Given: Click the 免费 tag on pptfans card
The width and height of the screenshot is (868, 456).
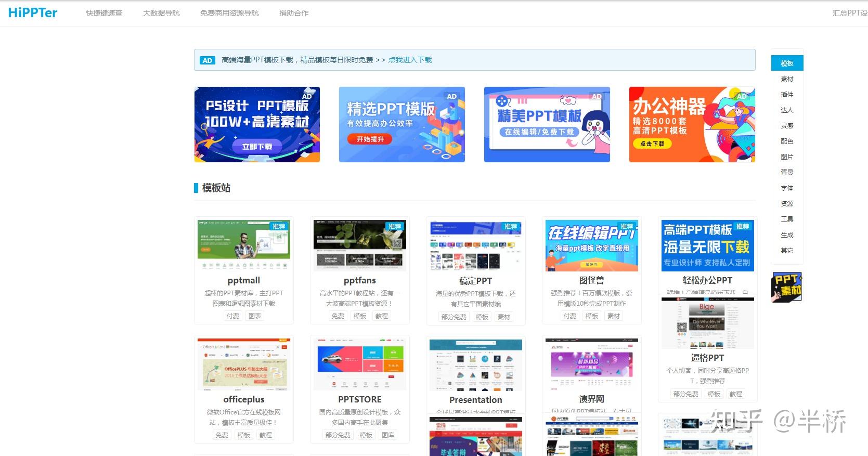Looking at the screenshot, I should pyautogui.click(x=338, y=316).
